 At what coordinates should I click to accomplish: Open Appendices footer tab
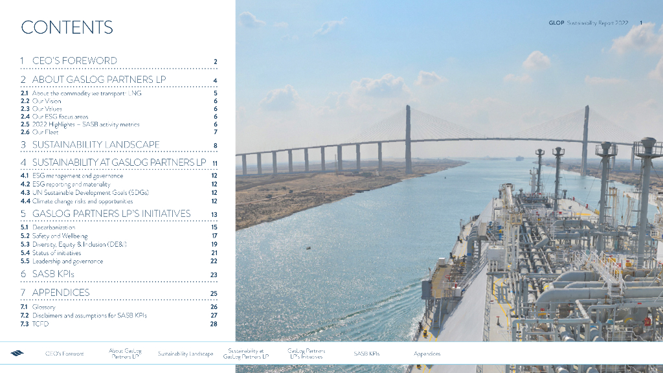click(x=427, y=354)
